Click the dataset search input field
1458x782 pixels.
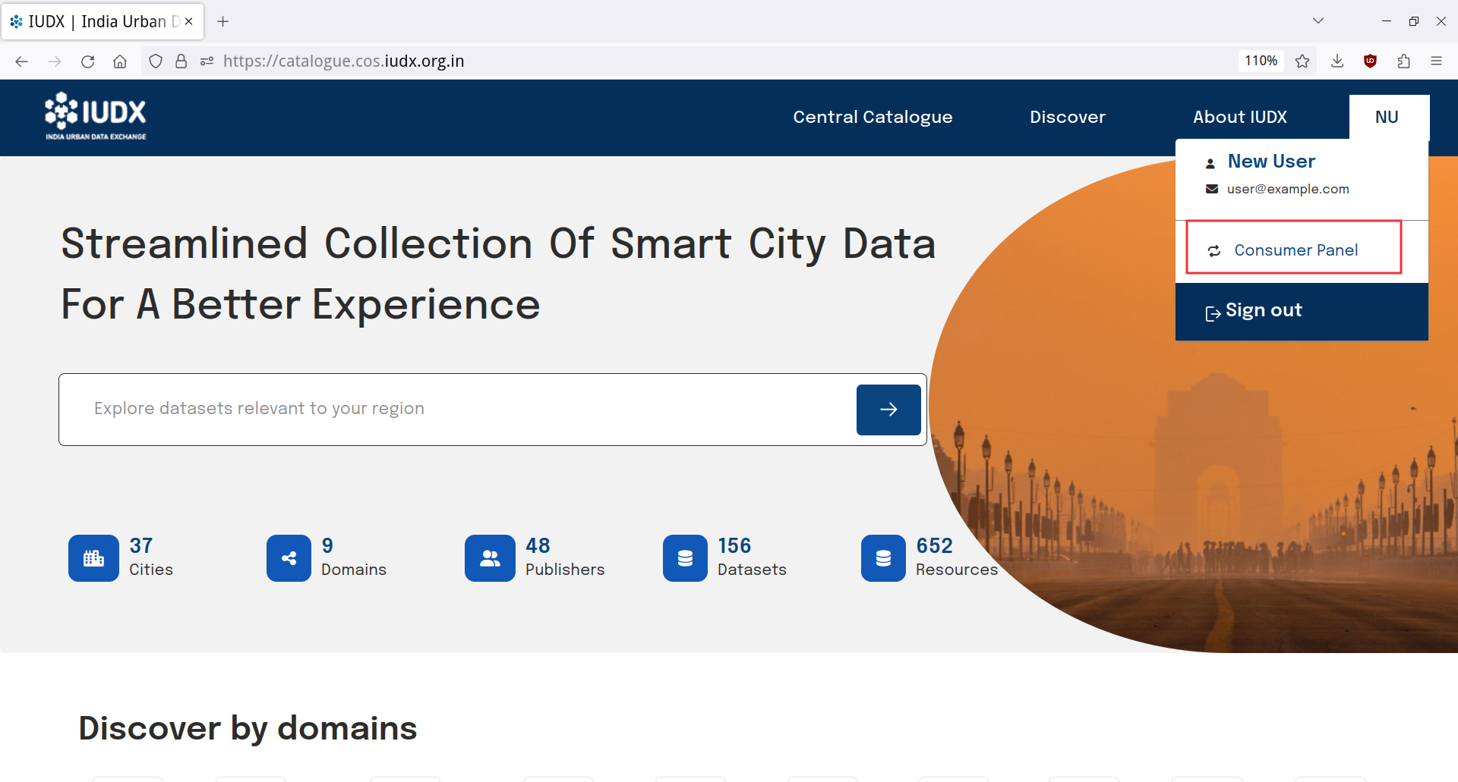[x=456, y=409]
